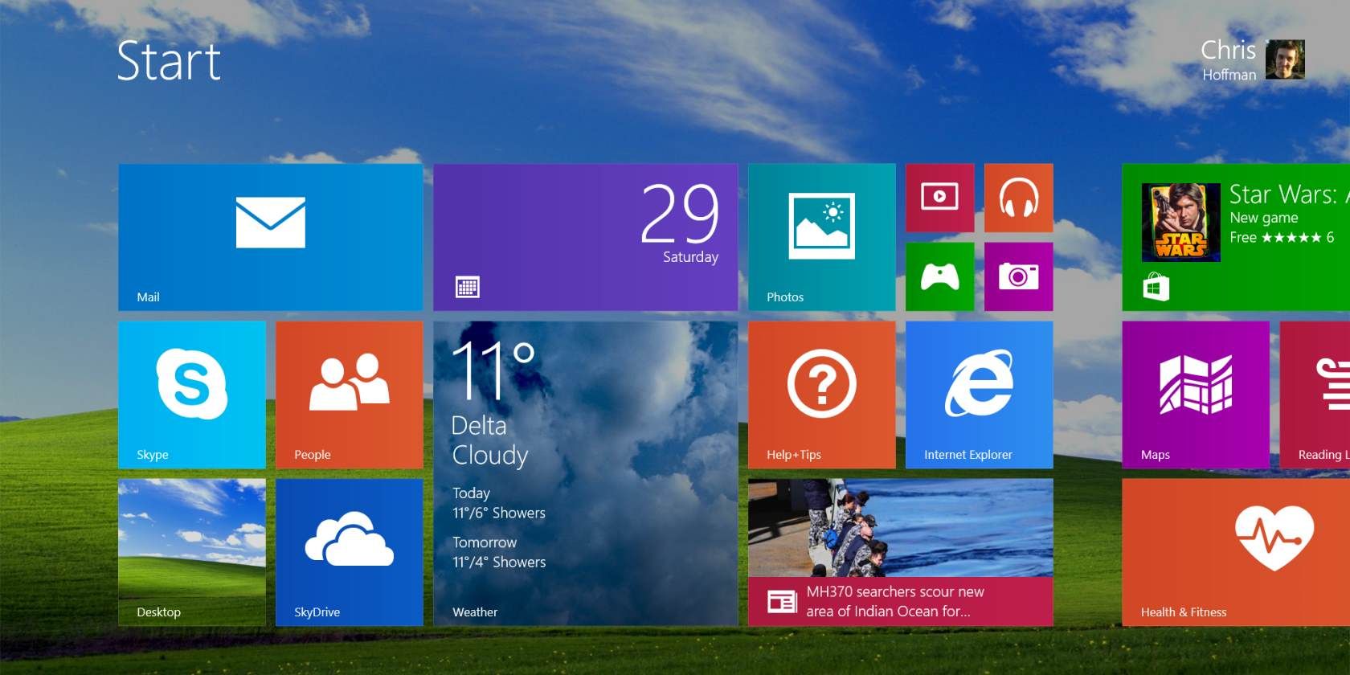Open the SkyDrive tile
The height and width of the screenshot is (675, 1350).
coord(349,552)
